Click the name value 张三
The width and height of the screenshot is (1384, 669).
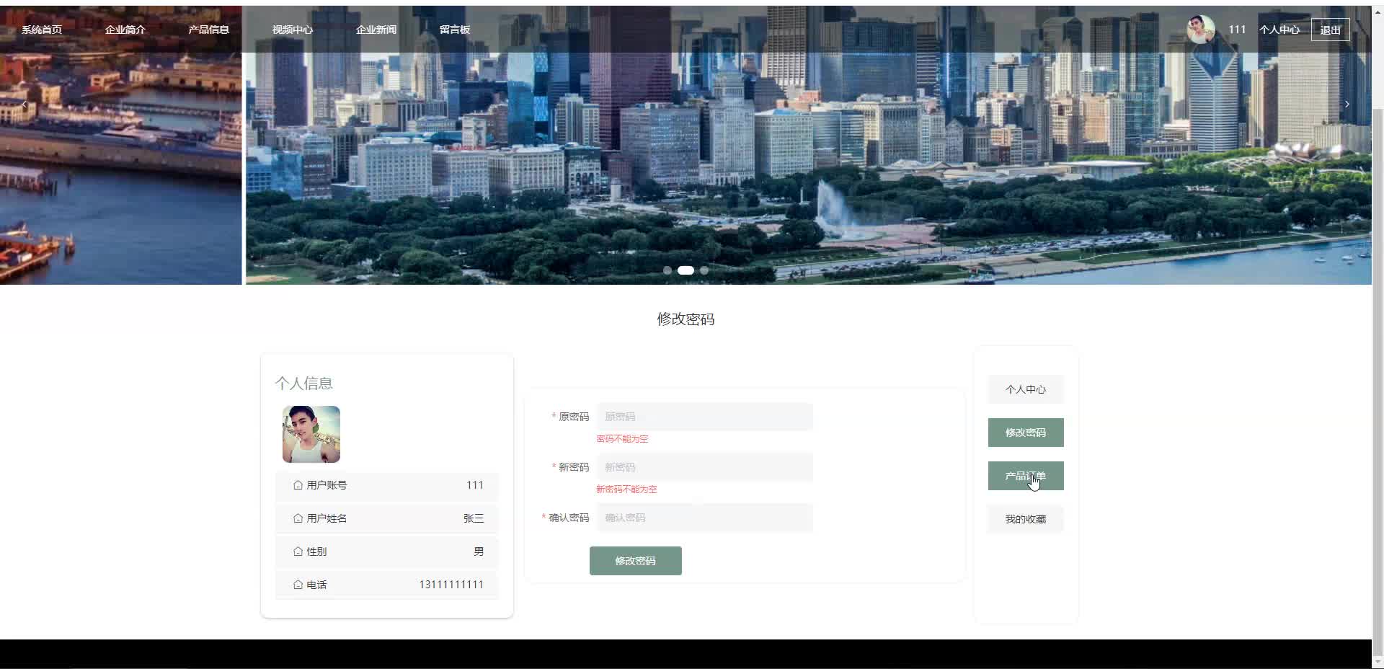point(474,518)
